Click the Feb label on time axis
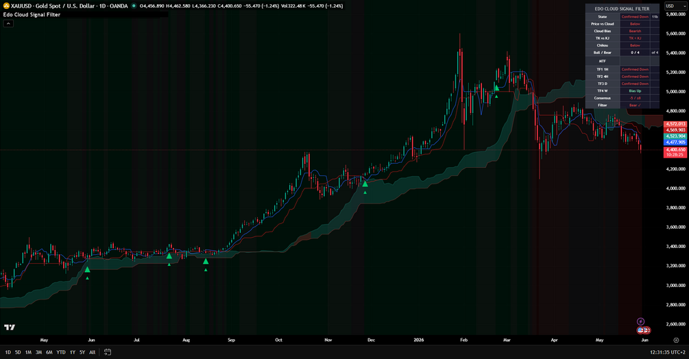 click(x=464, y=340)
